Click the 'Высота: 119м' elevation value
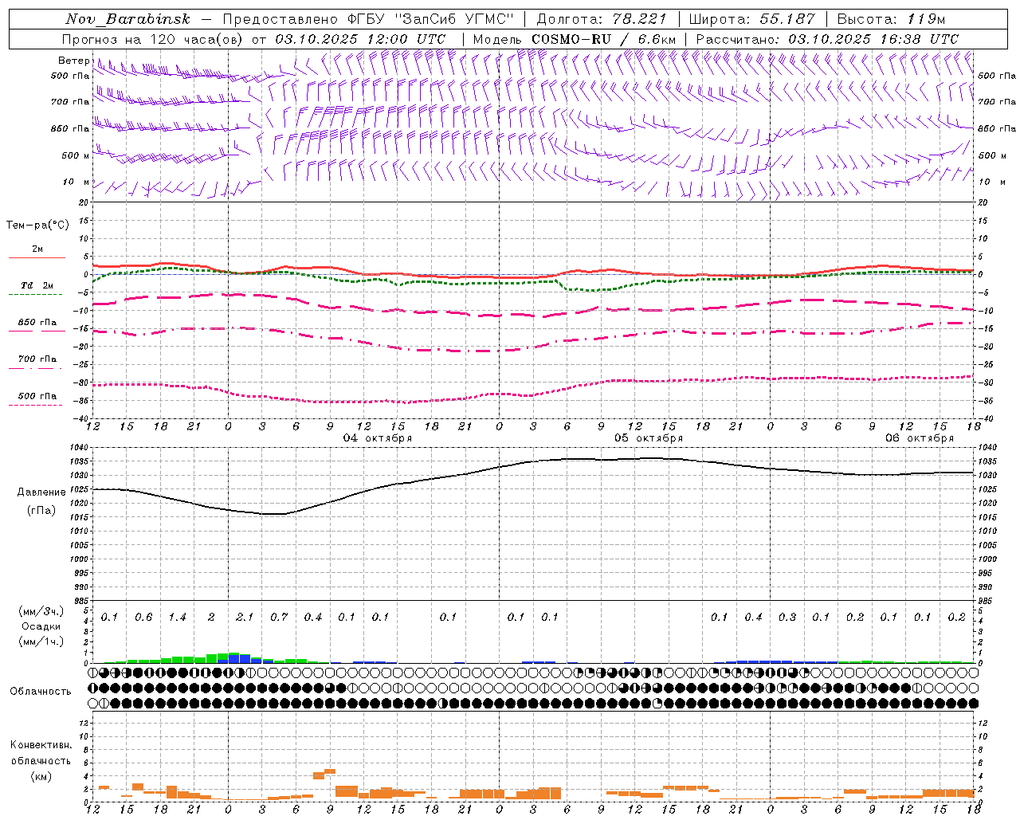The width and height of the screenshot is (1020, 816). click(891, 19)
